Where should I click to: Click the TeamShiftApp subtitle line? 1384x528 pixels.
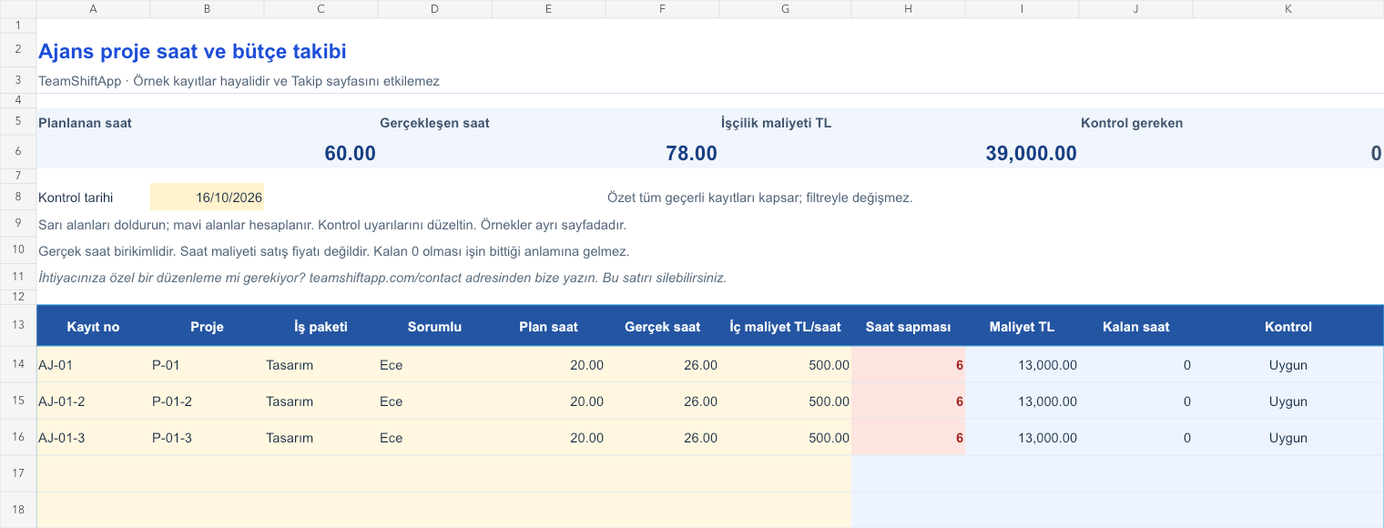coord(239,81)
